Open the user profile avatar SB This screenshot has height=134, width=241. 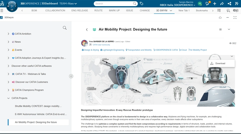[x=200, y=4]
